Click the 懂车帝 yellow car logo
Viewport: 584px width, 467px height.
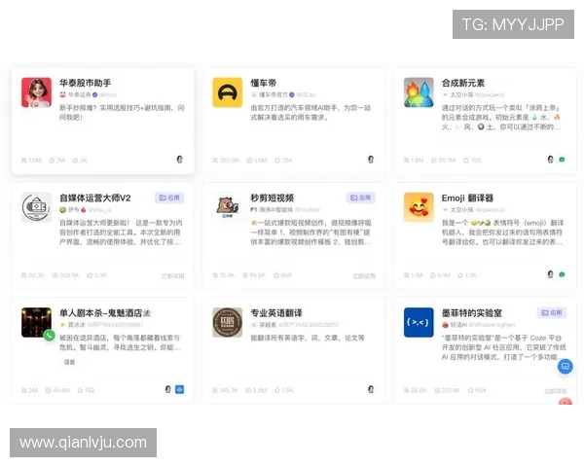tap(227, 92)
